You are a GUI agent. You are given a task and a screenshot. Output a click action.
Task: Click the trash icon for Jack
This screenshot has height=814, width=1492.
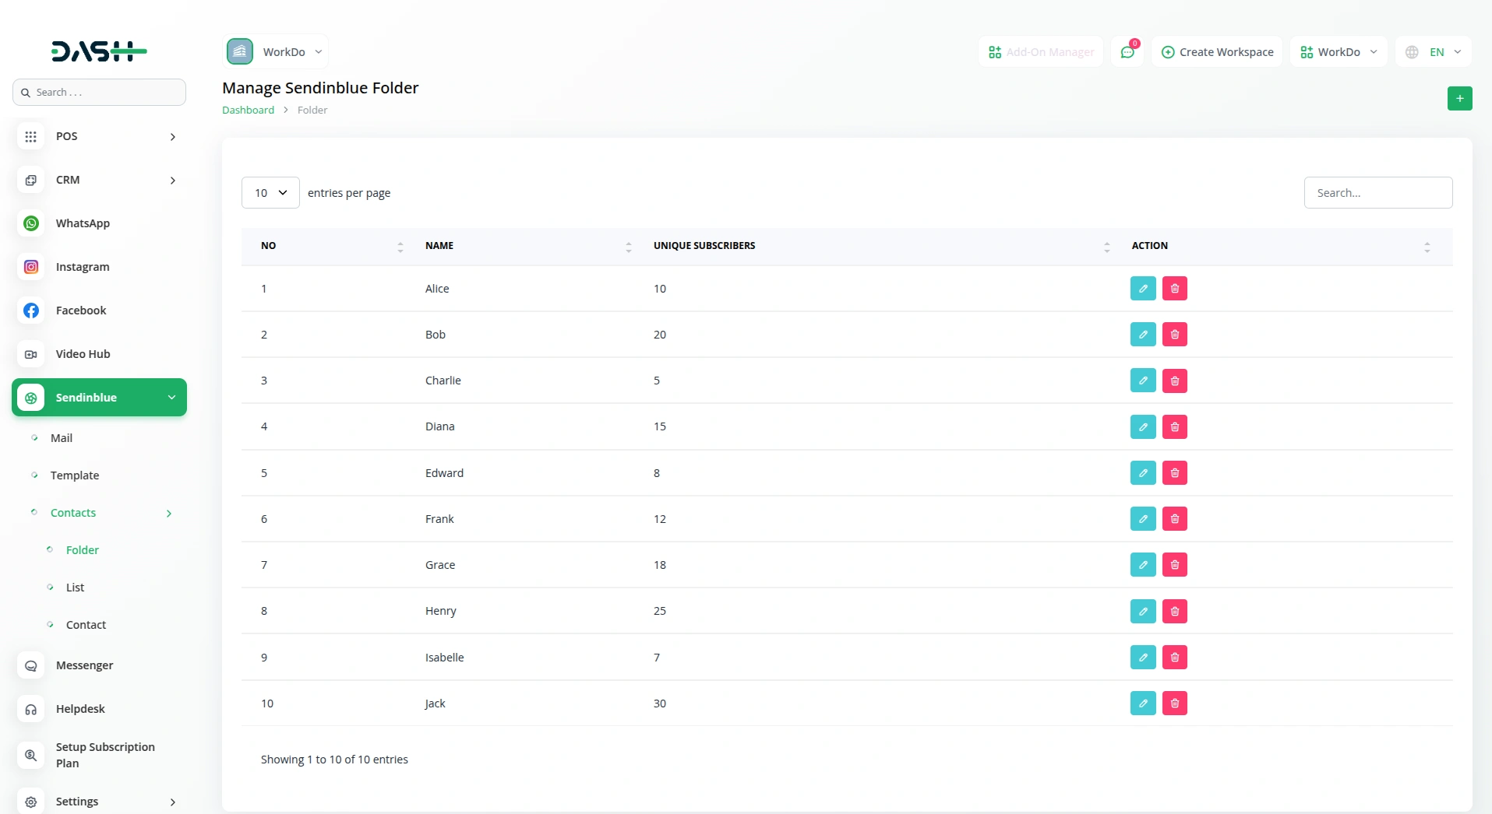[1174, 703]
